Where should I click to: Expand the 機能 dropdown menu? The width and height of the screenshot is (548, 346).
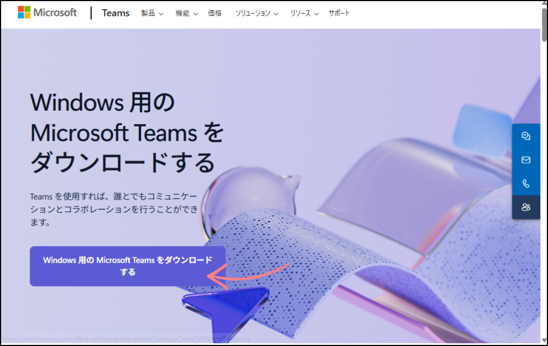click(x=186, y=13)
